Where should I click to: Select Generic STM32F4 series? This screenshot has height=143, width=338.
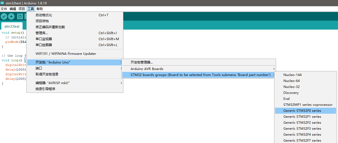tap(306, 135)
